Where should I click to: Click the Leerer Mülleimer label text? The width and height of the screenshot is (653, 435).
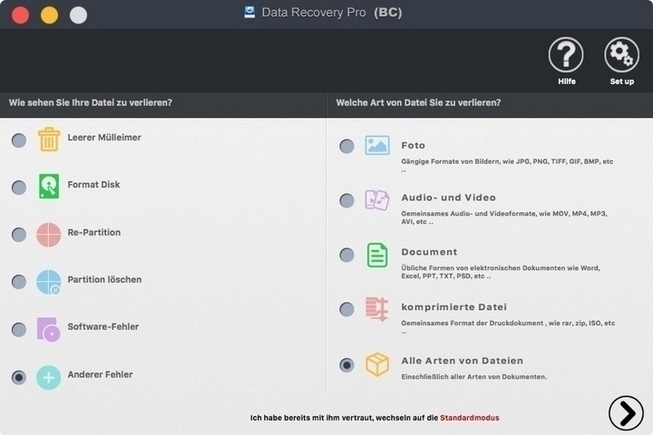(x=104, y=138)
